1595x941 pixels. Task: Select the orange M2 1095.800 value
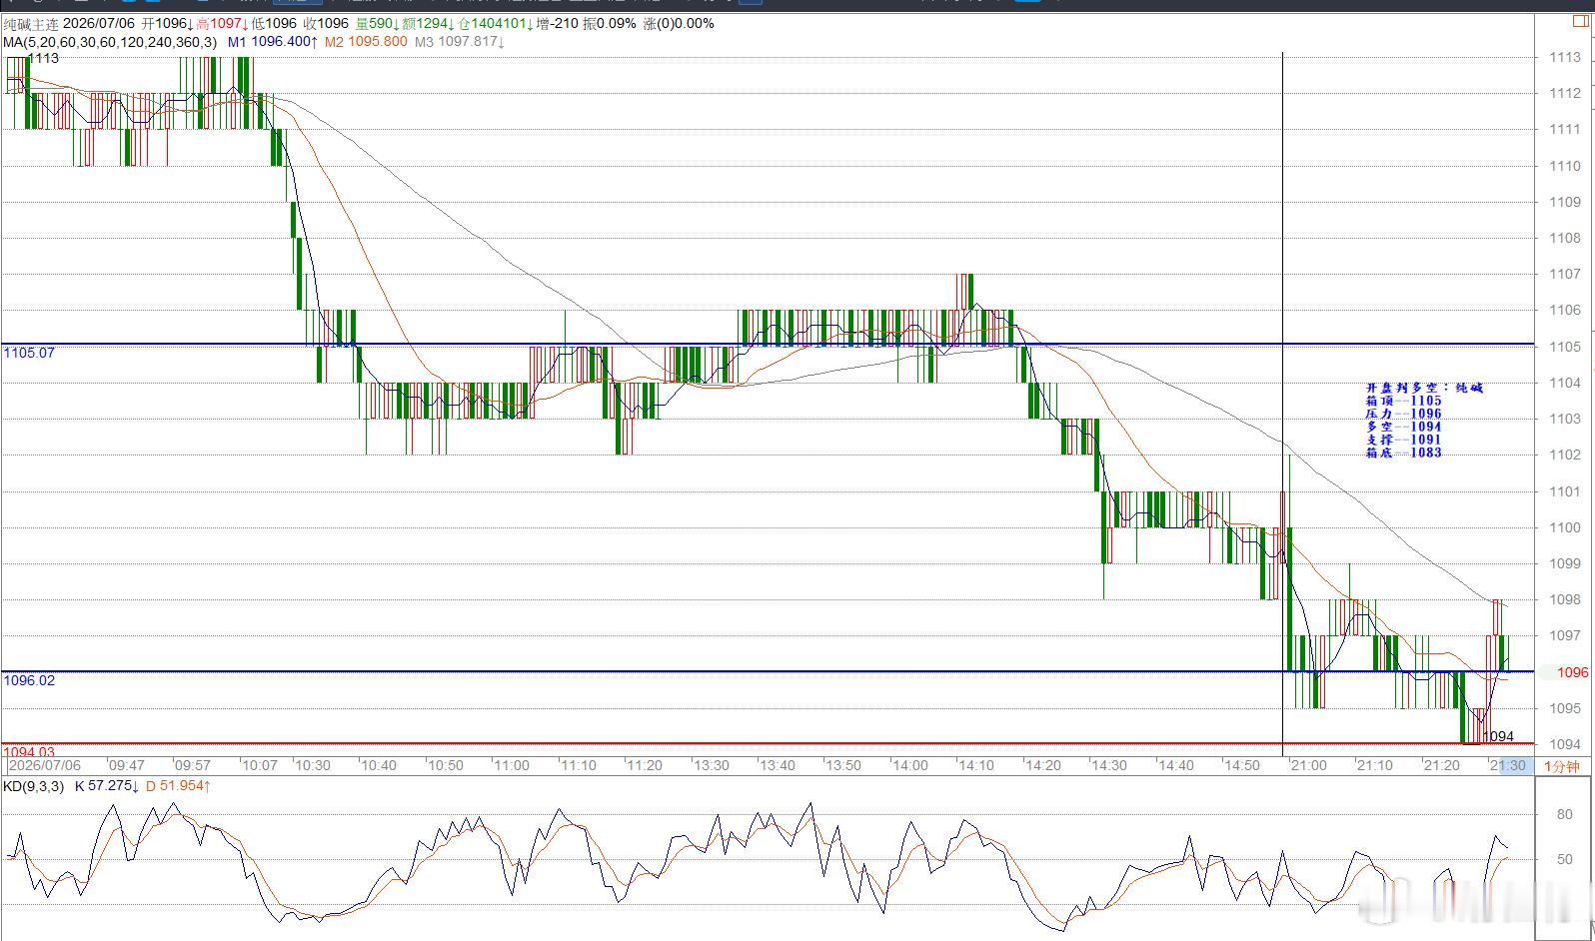tap(366, 42)
